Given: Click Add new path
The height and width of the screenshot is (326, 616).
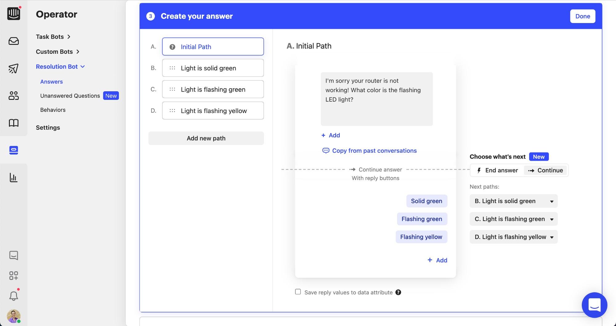Looking at the screenshot, I should [x=206, y=138].
